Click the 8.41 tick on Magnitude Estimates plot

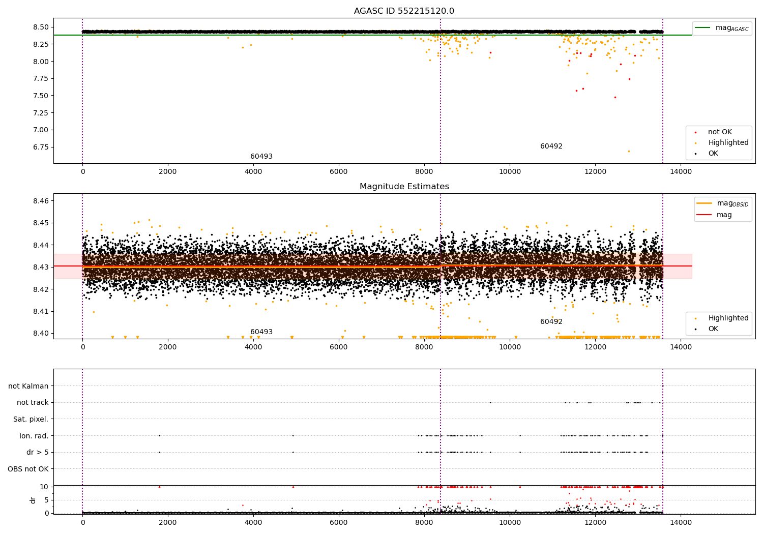coord(41,311)
